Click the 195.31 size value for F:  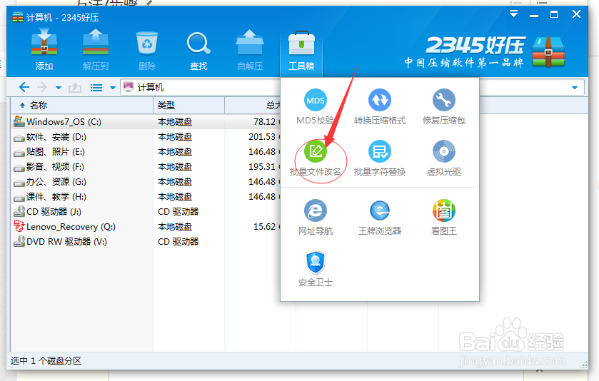coord(262,167)
